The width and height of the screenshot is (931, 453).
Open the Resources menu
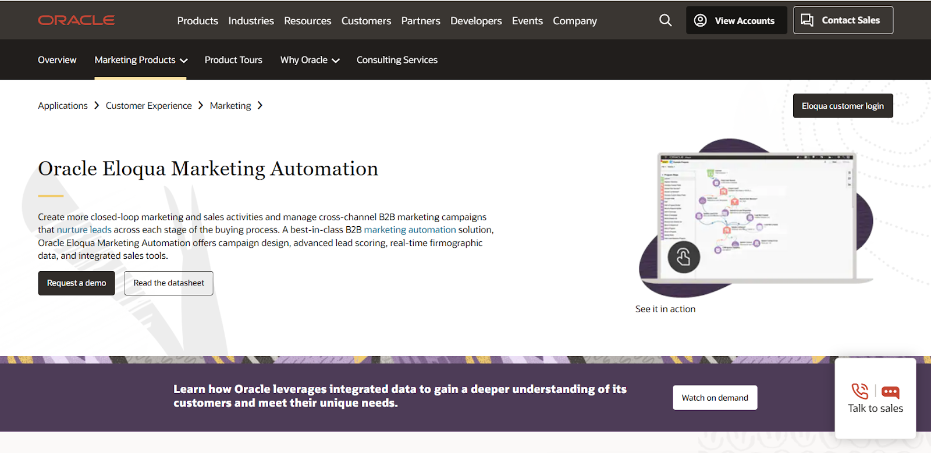coord(308,21)
